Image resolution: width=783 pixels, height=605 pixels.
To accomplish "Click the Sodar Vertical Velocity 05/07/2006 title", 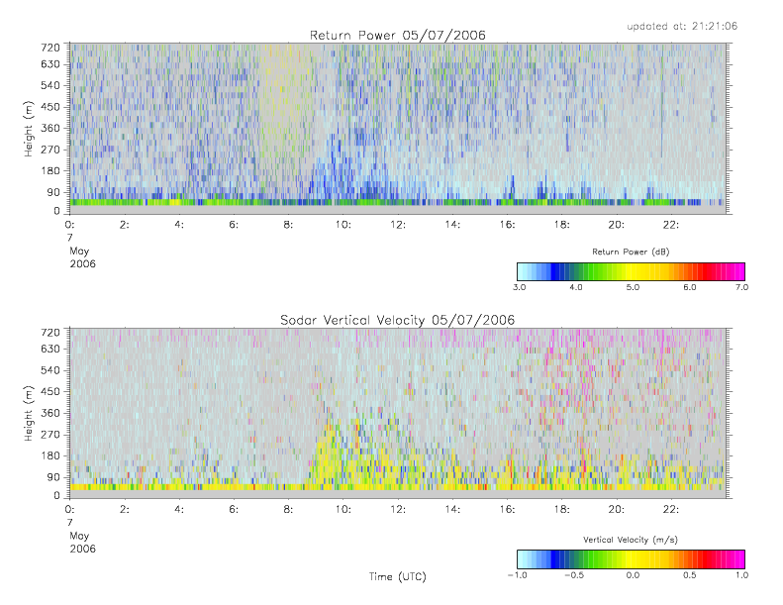I will [398, 320].
